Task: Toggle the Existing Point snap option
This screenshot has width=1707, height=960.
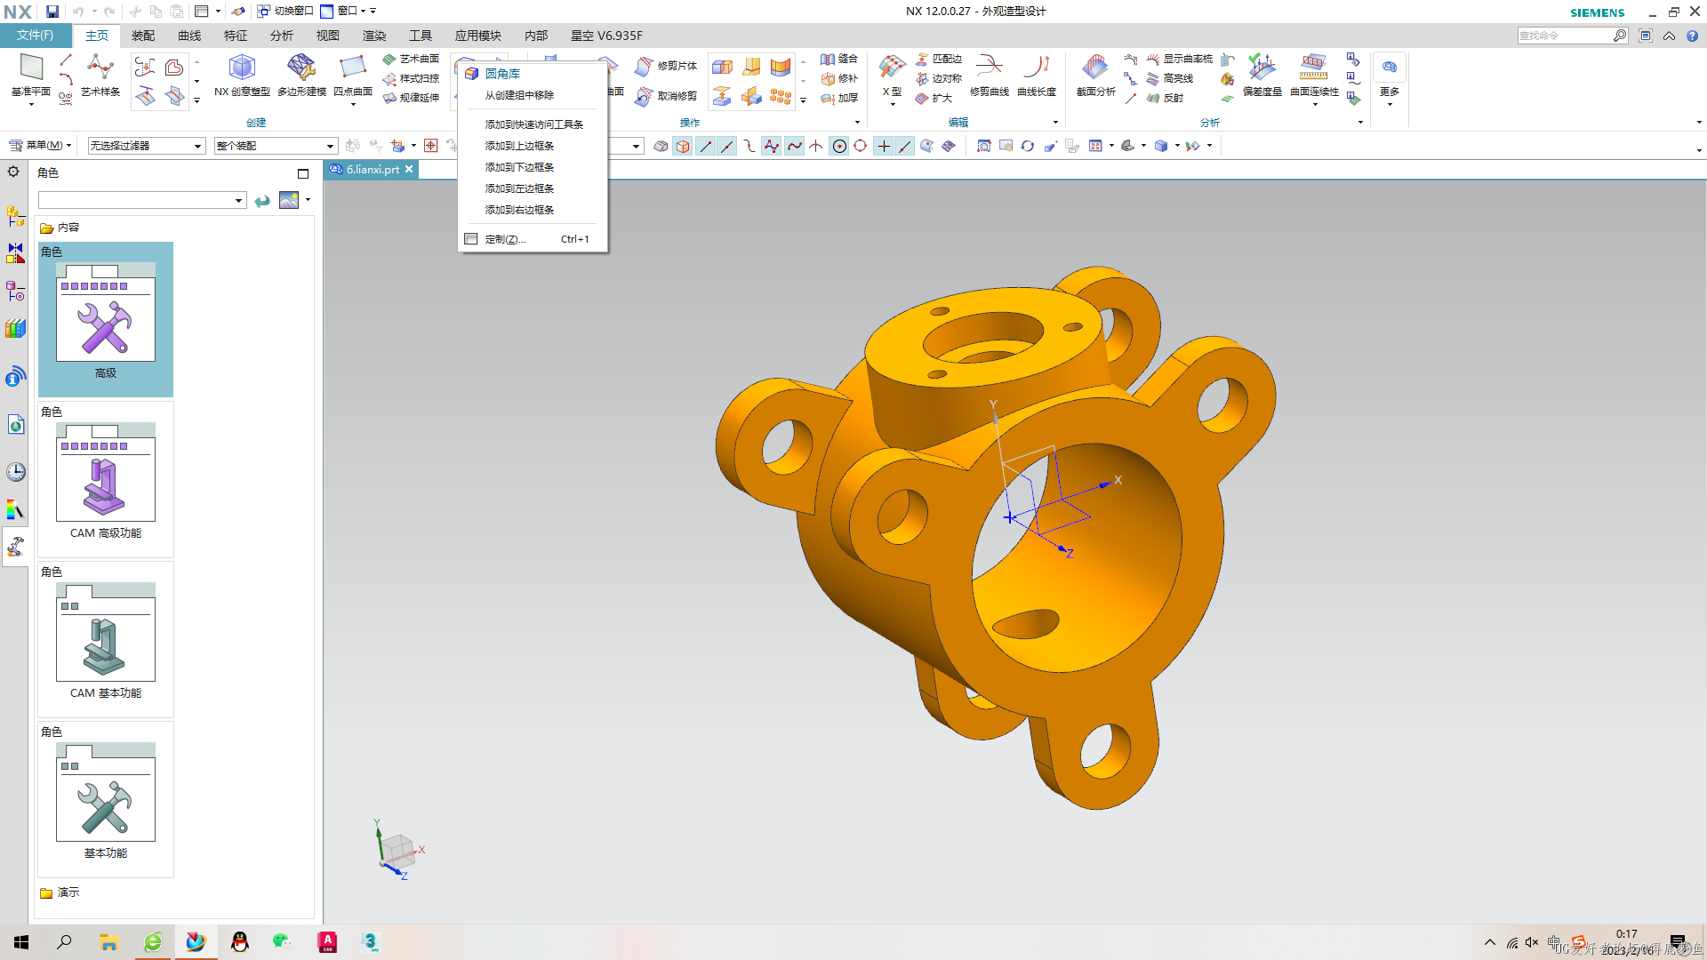Action: [x=884, y=146]
